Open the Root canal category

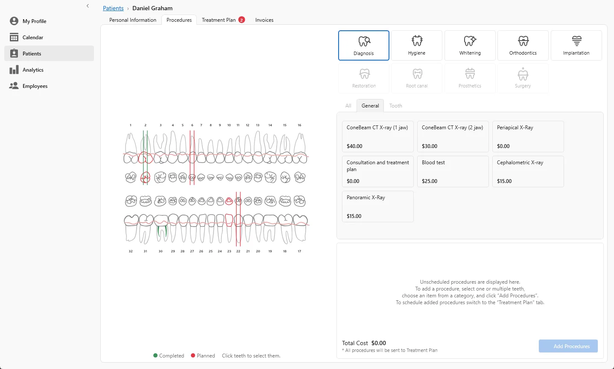click(417, 78)
